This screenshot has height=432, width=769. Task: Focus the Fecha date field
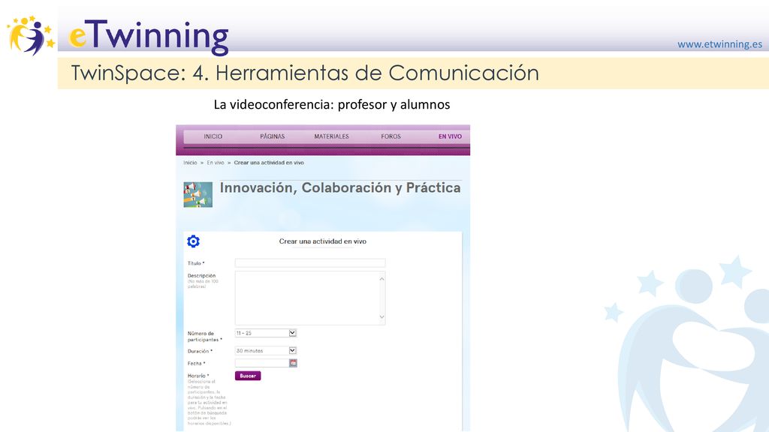point(262,363)
